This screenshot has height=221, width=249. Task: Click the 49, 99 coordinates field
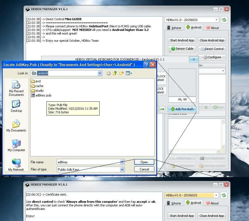click(182, 99)
